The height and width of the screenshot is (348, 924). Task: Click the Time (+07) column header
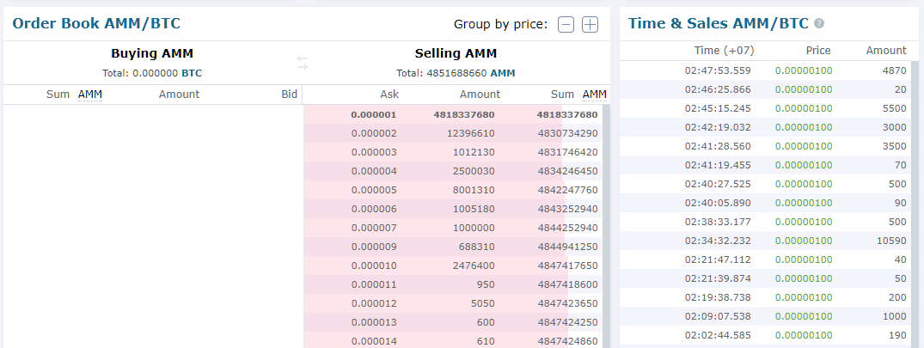pos(724,51)
